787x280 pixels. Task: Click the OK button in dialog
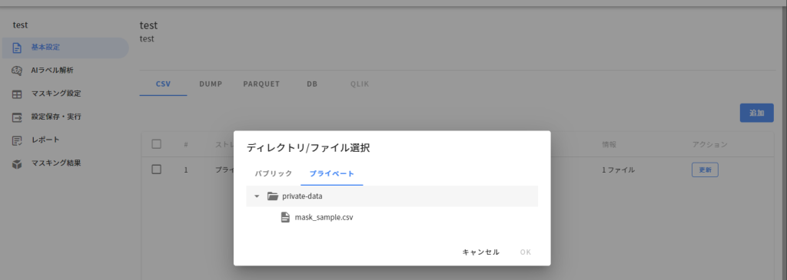pos(526,252)
